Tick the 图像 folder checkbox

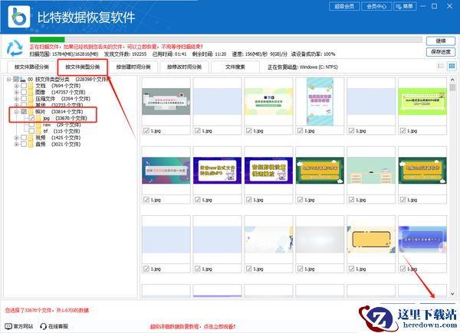pyautogui.click(x=24, y=92)
